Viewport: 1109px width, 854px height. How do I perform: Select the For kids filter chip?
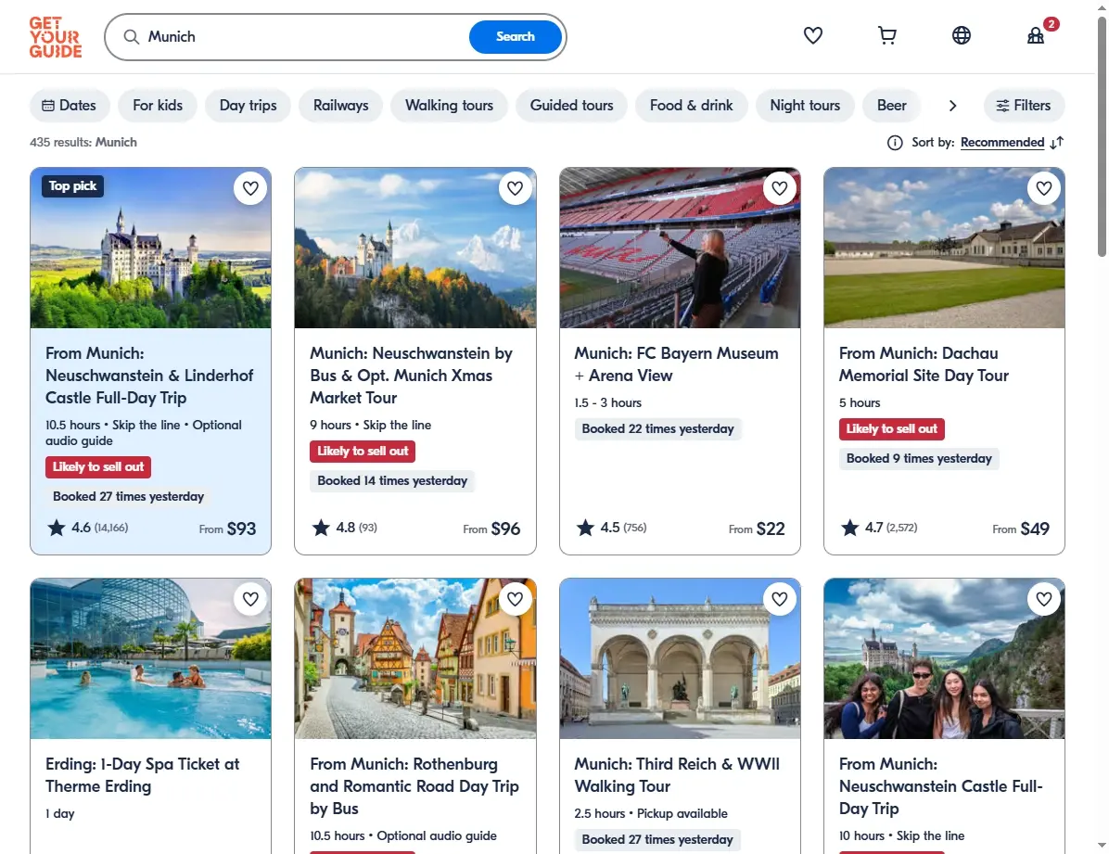pyautogui.click(x=158, y=106)
